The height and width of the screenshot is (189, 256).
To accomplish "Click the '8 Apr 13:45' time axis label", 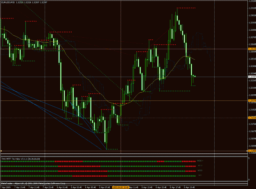I will pyautogui.click(x=147, y=187).
